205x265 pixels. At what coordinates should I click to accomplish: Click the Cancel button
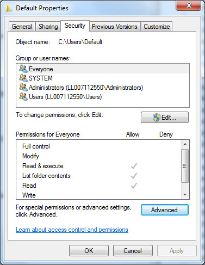133,251
